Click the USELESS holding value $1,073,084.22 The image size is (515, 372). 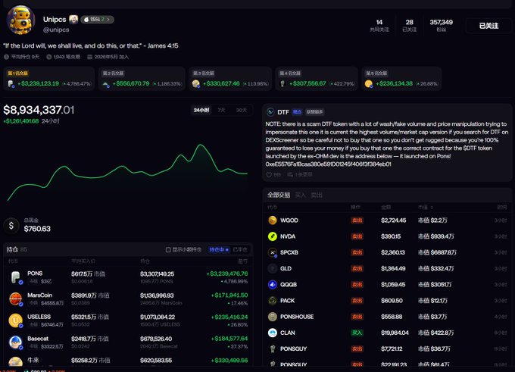click(x=158, y=317)
